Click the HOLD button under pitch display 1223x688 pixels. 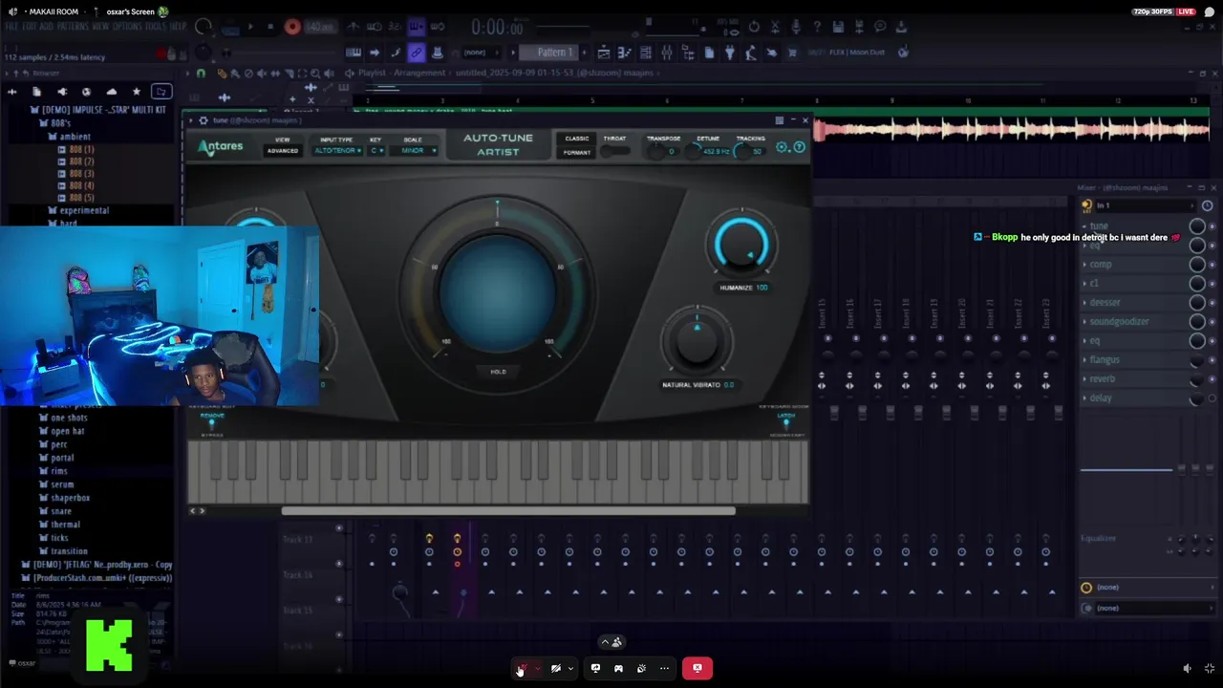(498, 372)
